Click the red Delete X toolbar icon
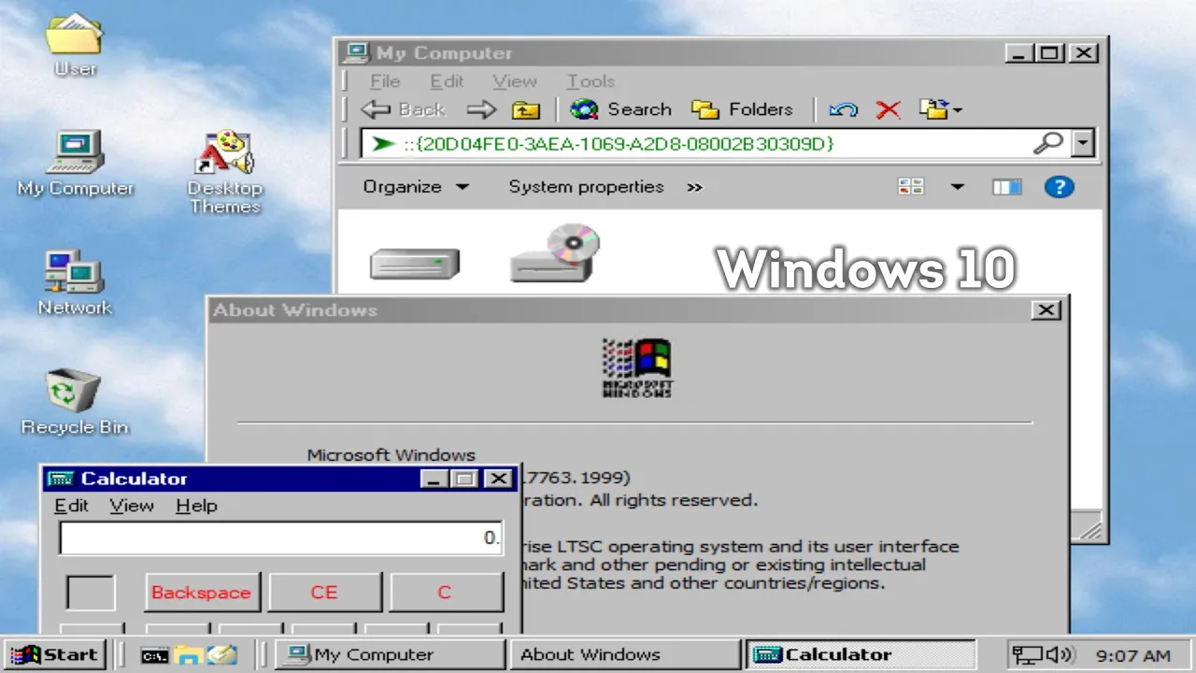The width and height of the screenshot is (1196, 673). point(888,109)
